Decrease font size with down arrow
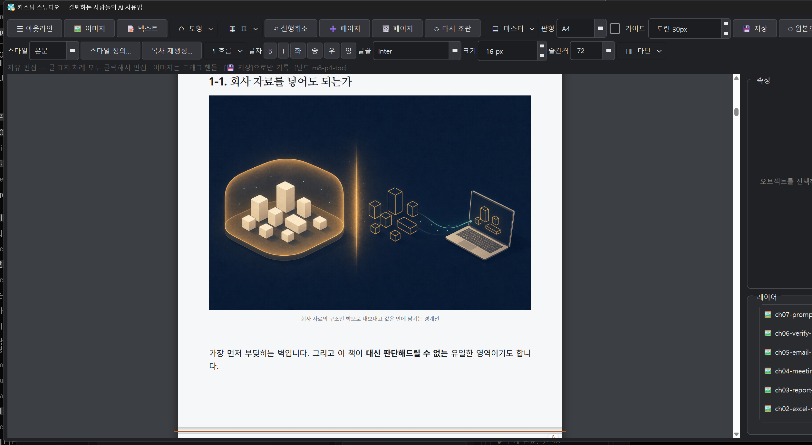 (x=542, y=55)
